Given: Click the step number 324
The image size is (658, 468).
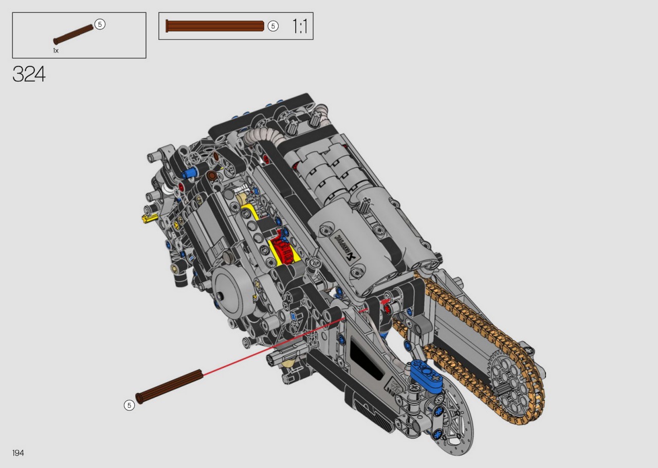Looking at the screenshot, I should point(29,74).
